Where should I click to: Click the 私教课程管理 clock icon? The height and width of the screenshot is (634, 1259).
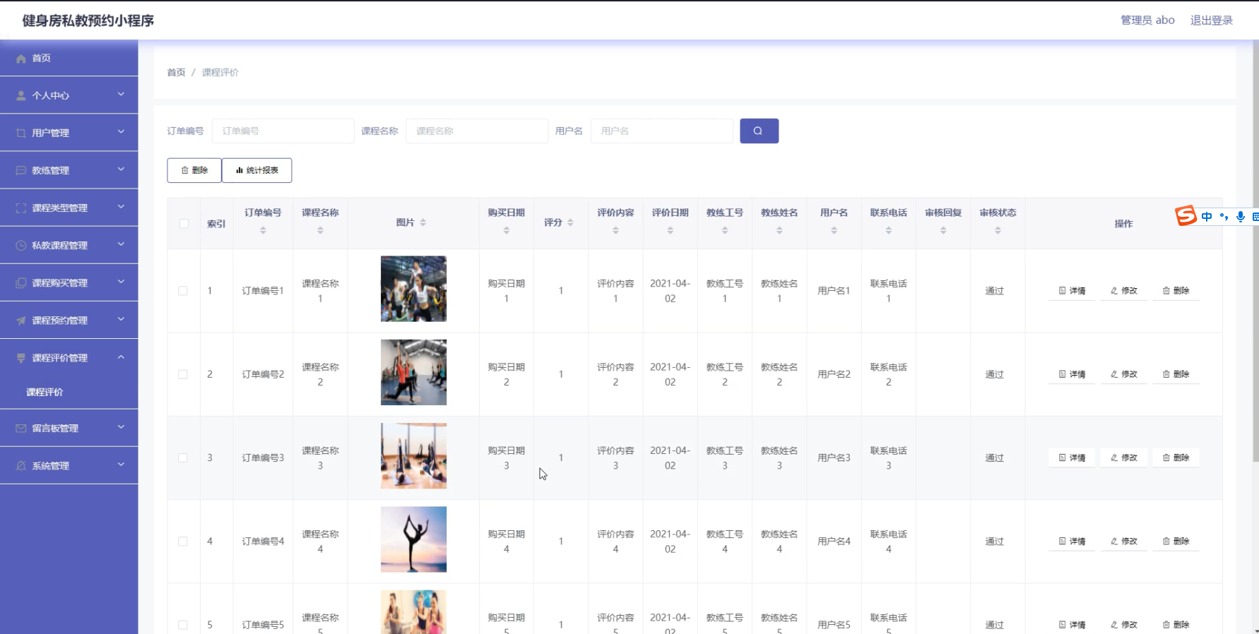coord(21,245)
